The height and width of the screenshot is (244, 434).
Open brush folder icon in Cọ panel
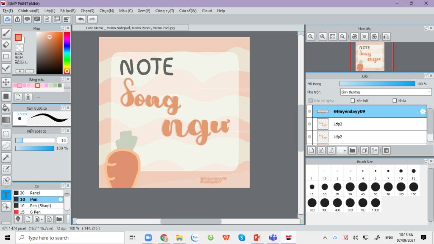pos(59,219)
